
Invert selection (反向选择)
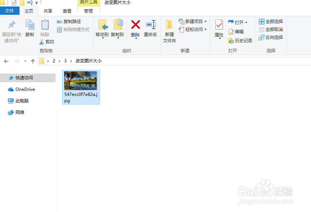271,37
